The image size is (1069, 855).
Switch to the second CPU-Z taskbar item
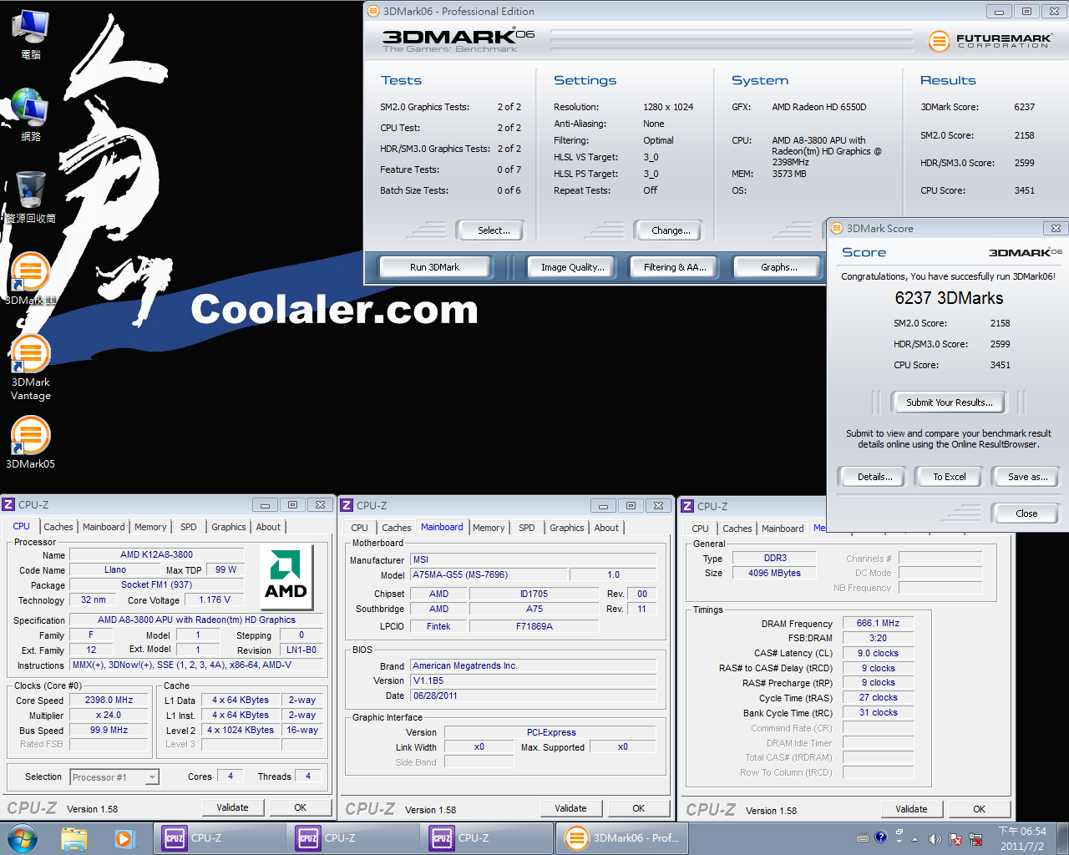pos(352,838)
